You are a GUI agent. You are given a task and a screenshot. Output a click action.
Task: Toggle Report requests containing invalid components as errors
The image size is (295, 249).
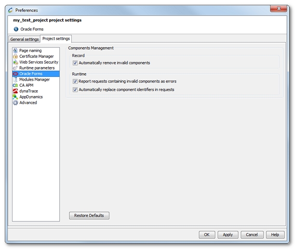click(75, 82)
